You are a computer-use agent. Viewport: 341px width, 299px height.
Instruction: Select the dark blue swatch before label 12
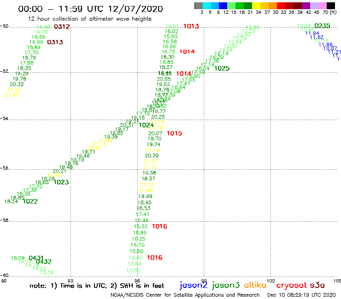coord(223,6)
